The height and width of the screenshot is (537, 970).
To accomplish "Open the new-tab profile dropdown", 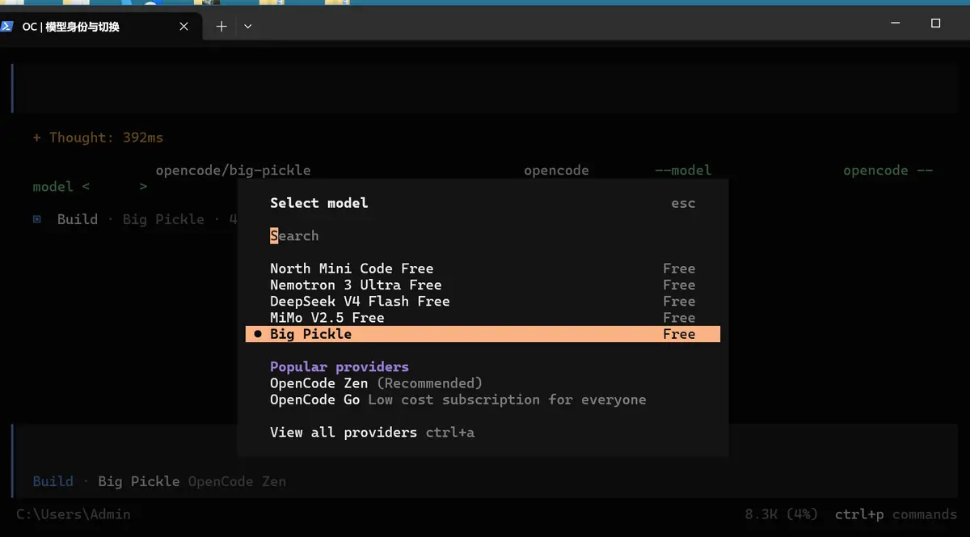I will 248,27.
